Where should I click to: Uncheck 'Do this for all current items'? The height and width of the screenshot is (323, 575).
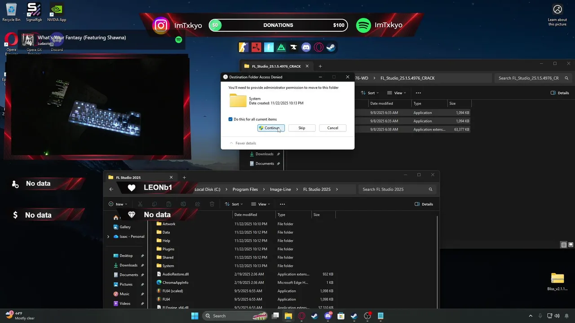coord(230,119)
